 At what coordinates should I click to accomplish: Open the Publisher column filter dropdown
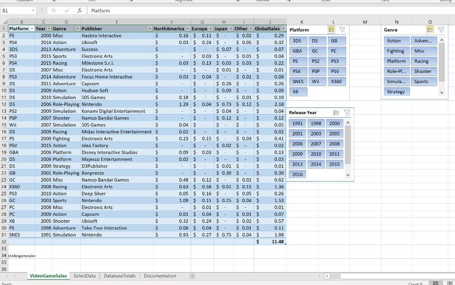[x=151, y=28]
